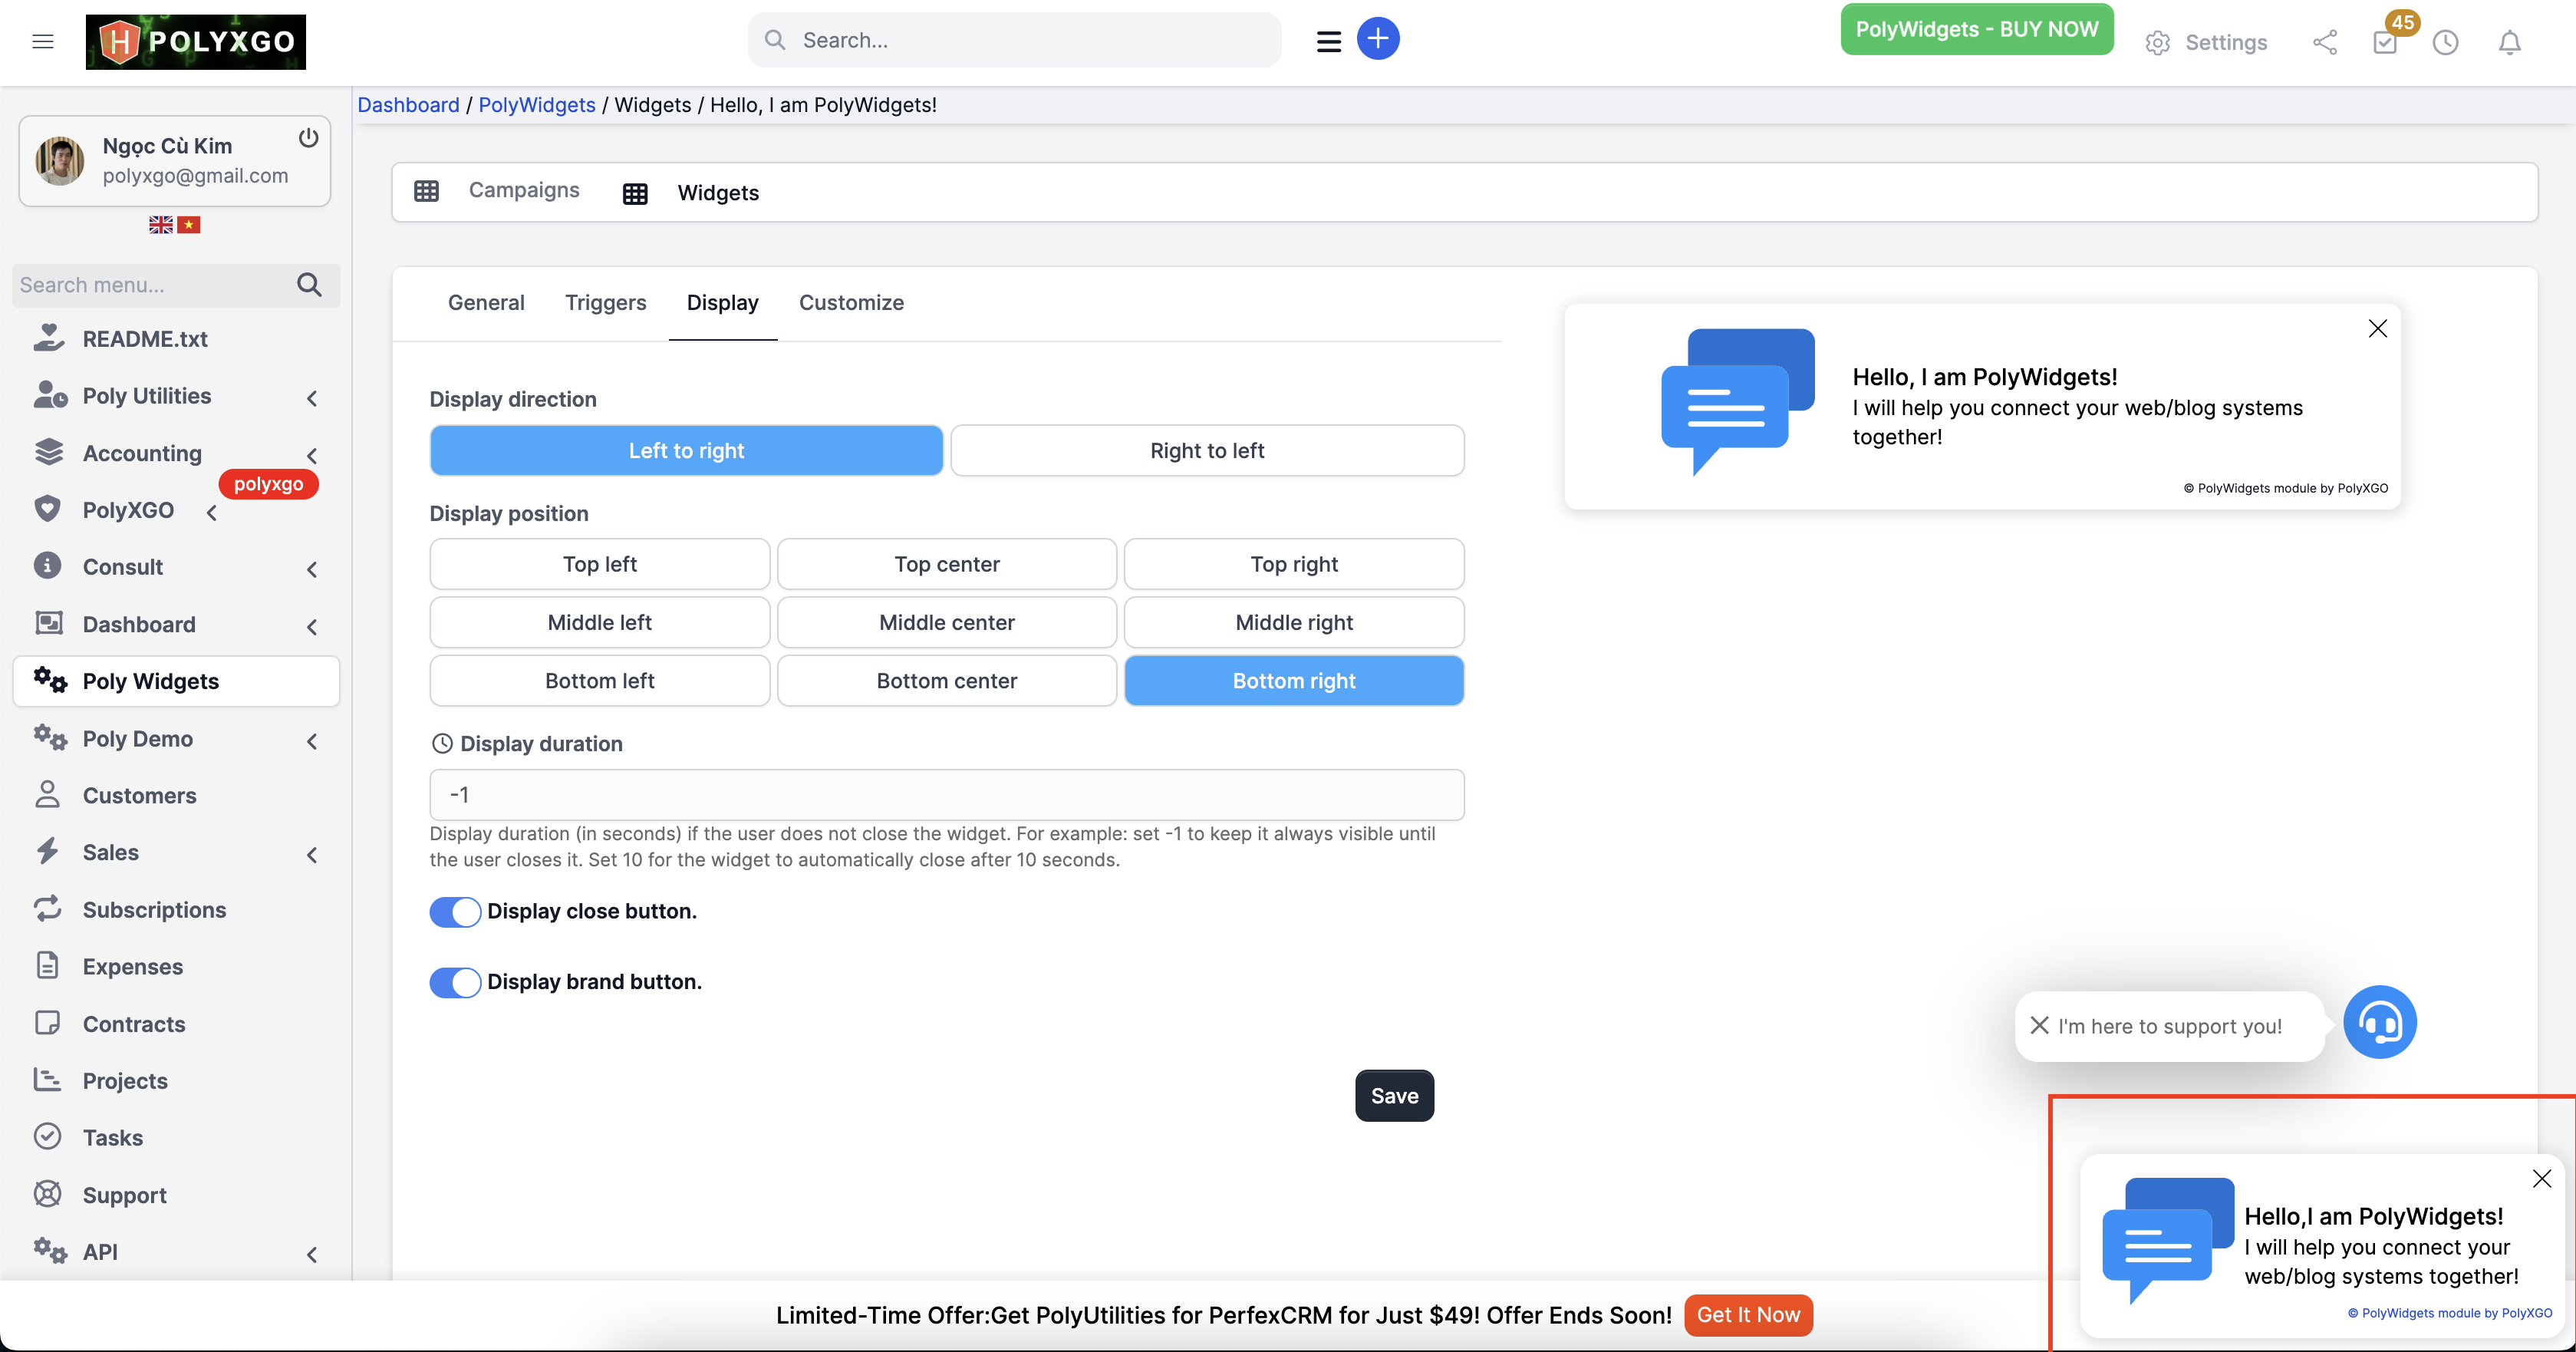Select the Vietnamese flag language
Viewport: 2576px width, 1352px height.
[x=189, y=225]
